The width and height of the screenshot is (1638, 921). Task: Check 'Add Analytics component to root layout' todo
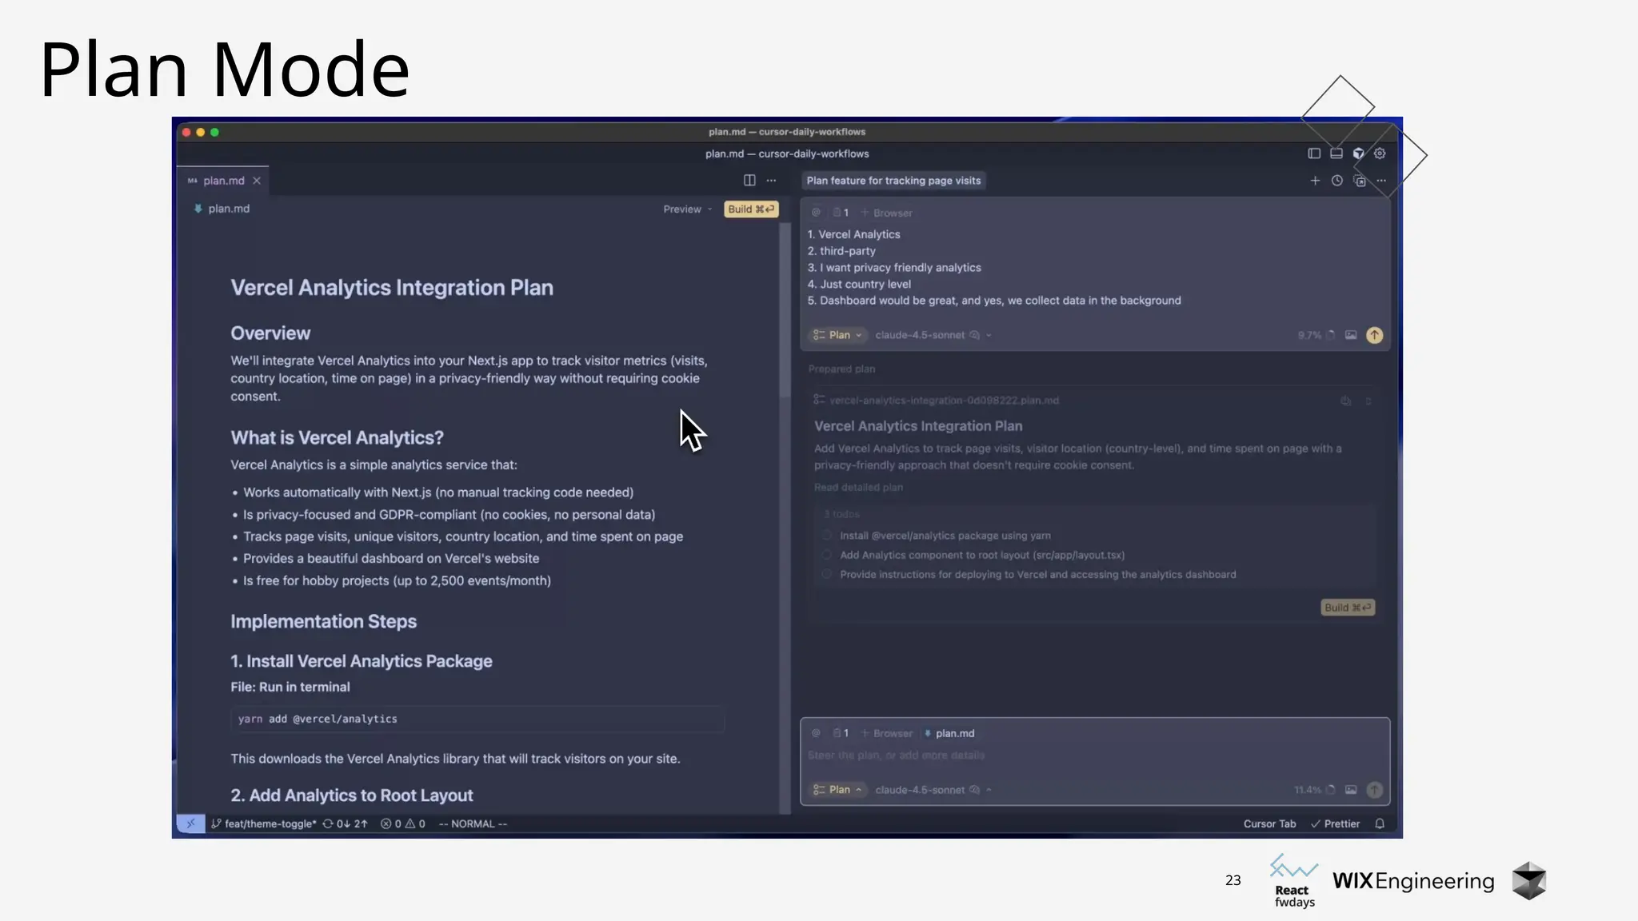(827, 555)
